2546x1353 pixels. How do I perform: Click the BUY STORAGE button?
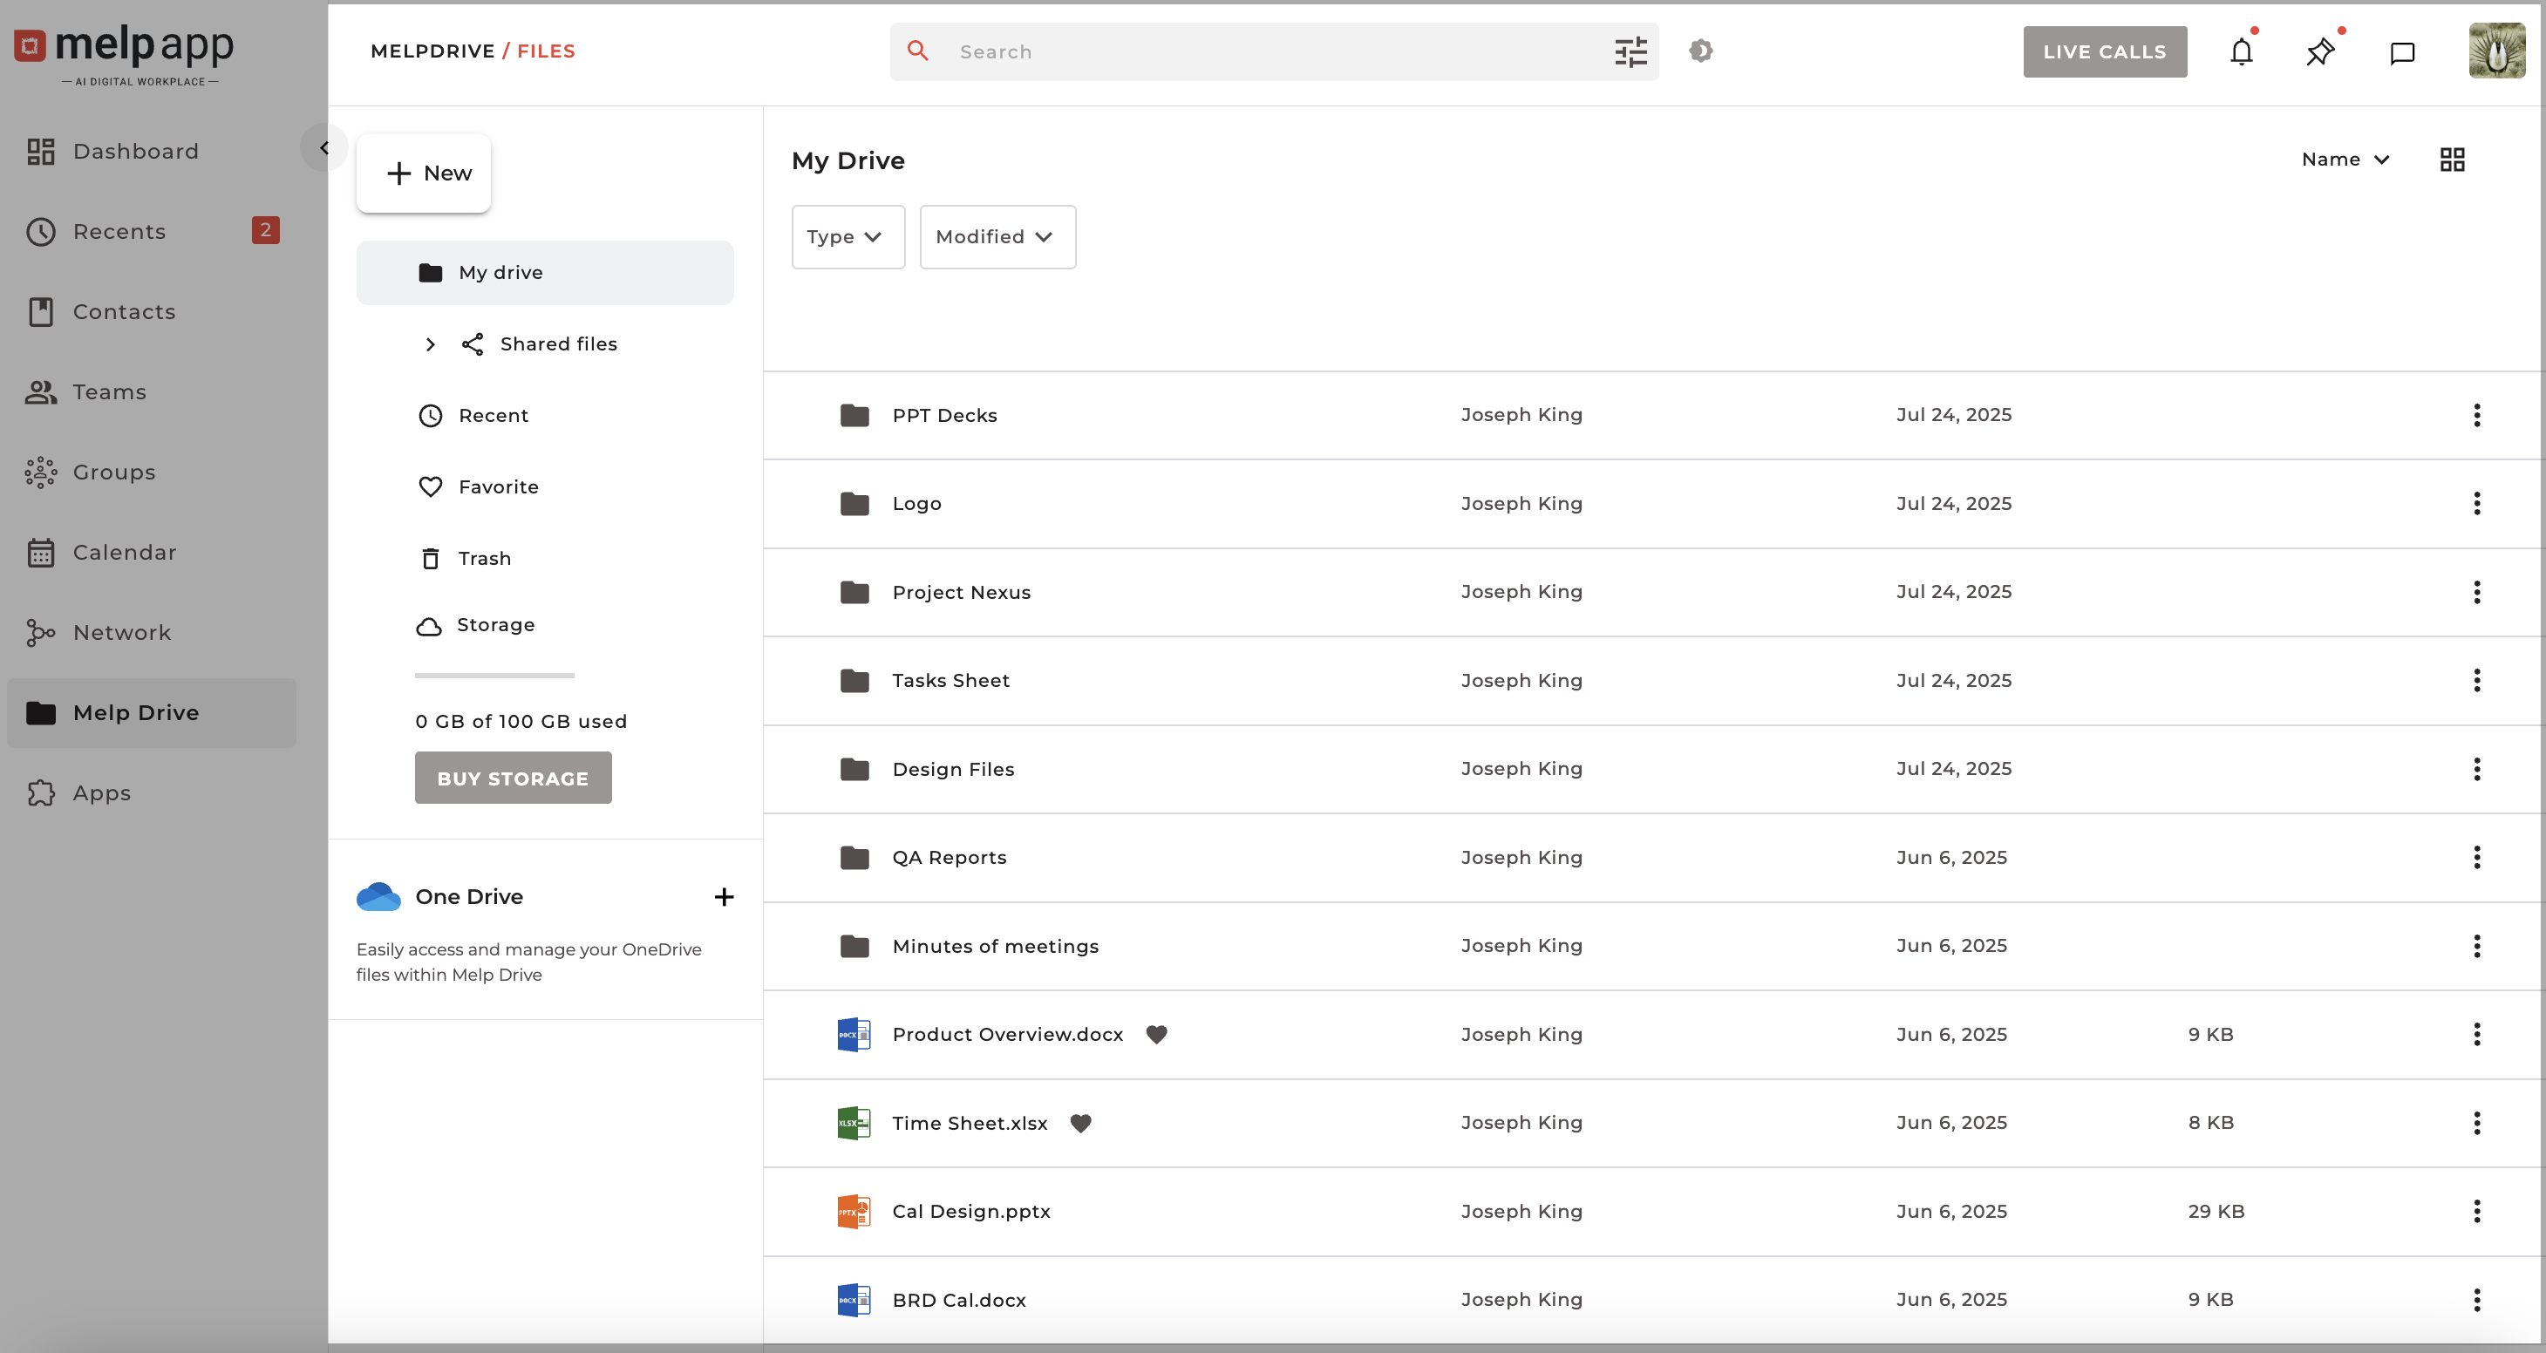pyautogui.click(x=512, y=778)
